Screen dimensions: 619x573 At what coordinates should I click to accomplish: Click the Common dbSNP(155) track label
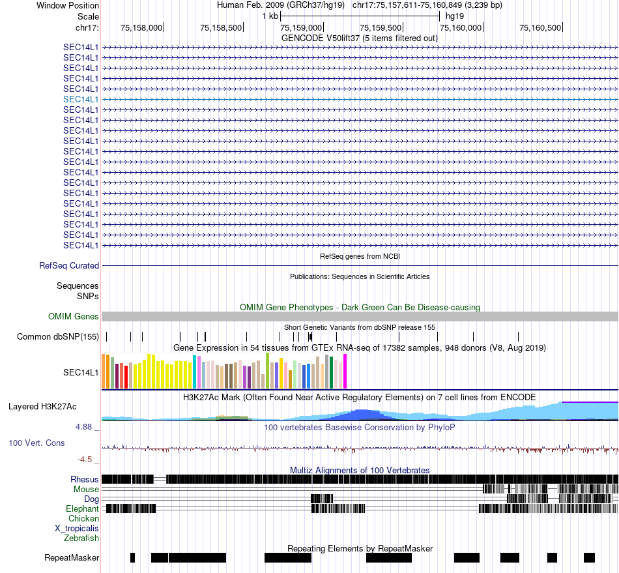[x=58, y=337]
